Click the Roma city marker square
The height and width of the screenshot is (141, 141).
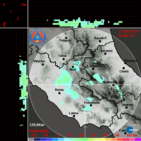[x=59, y=93]
